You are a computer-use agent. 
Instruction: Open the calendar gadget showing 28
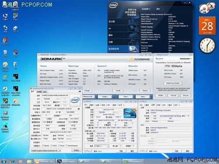click(207, 26)
